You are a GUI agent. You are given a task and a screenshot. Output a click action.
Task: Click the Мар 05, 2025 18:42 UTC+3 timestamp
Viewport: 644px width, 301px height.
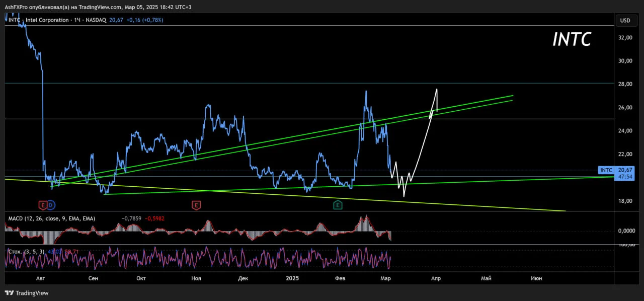pos(158,7)
